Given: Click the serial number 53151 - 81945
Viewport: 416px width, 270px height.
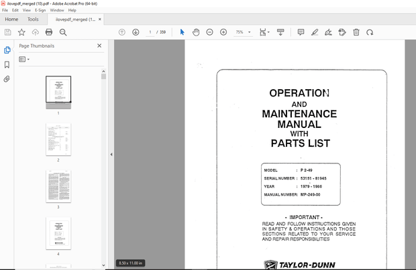Looking at the screenshot, I should [313, 178].
